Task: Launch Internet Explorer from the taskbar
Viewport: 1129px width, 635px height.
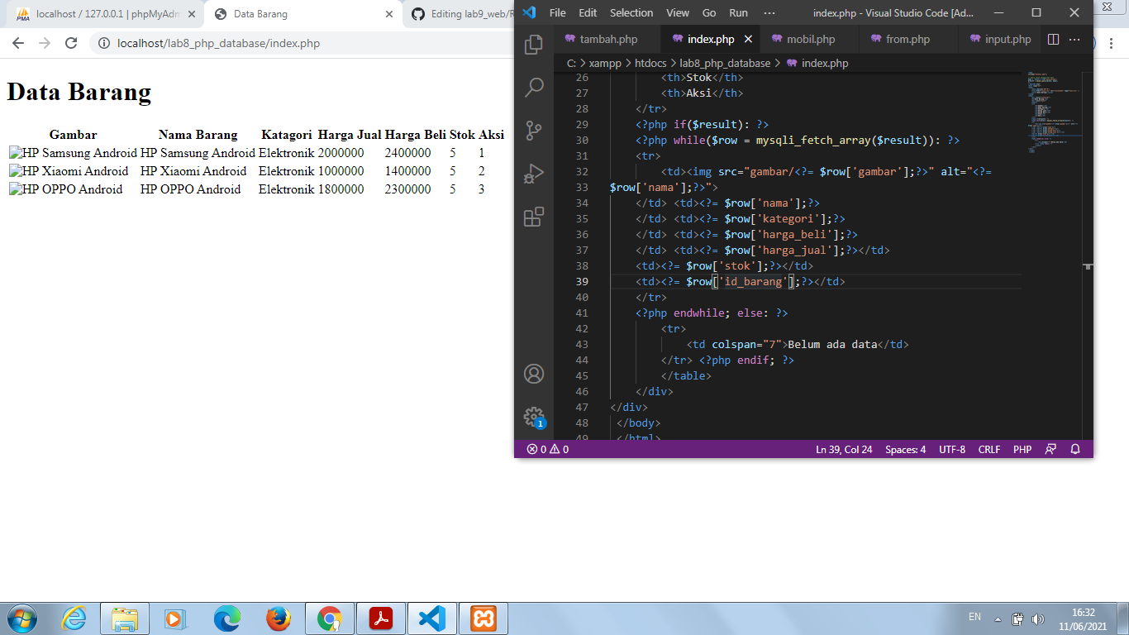Action: point(74,618)
